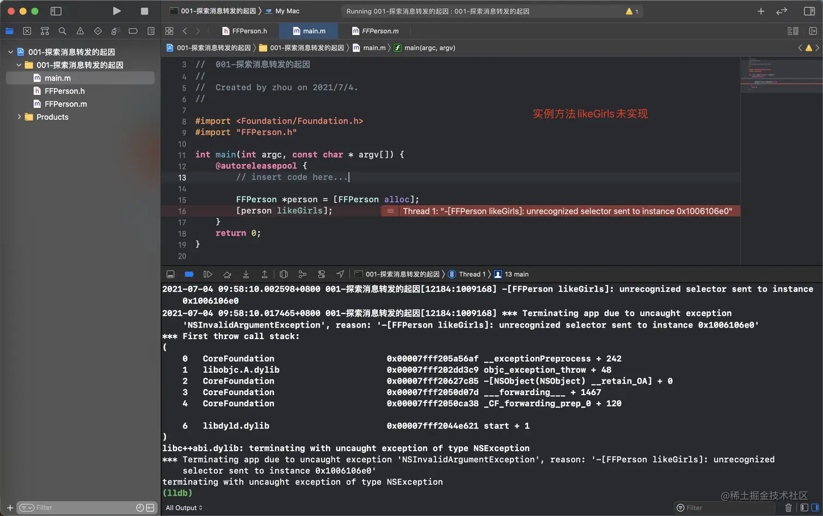Step over the current line

point(227,274)
